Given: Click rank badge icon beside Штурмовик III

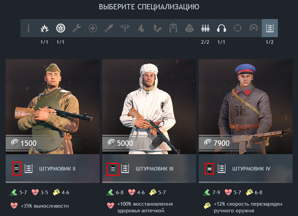Looking at the screenshot, I should [113, 169].
